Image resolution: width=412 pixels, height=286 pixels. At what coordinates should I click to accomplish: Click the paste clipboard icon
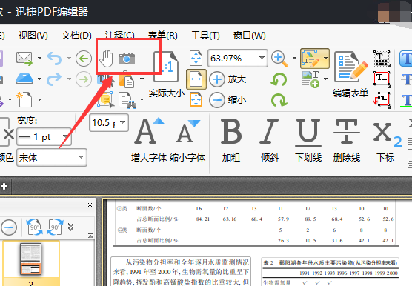click(x=127, y=79)
